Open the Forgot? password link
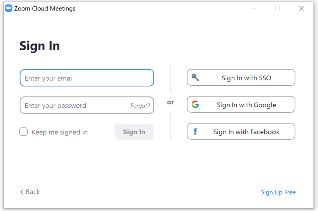This screenshot has height=211, width=318. pos(140,105)
